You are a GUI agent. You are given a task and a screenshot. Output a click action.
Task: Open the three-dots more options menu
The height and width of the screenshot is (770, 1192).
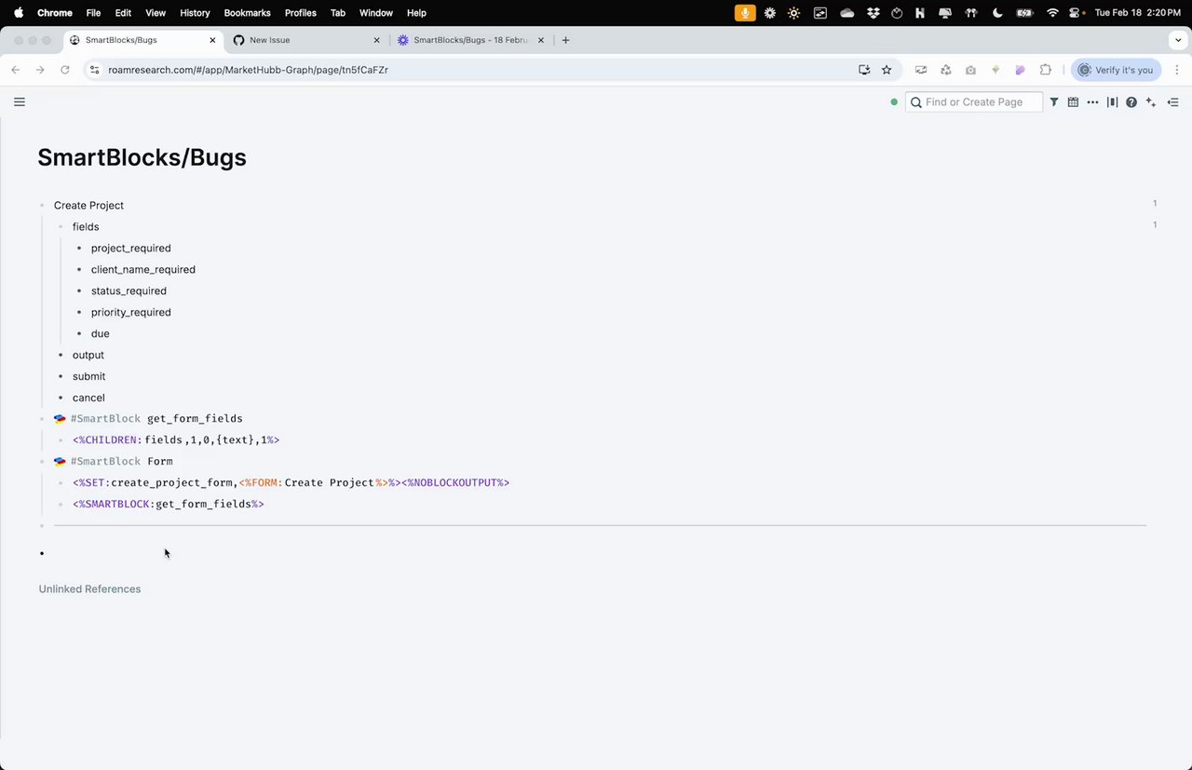(1092, 102)
